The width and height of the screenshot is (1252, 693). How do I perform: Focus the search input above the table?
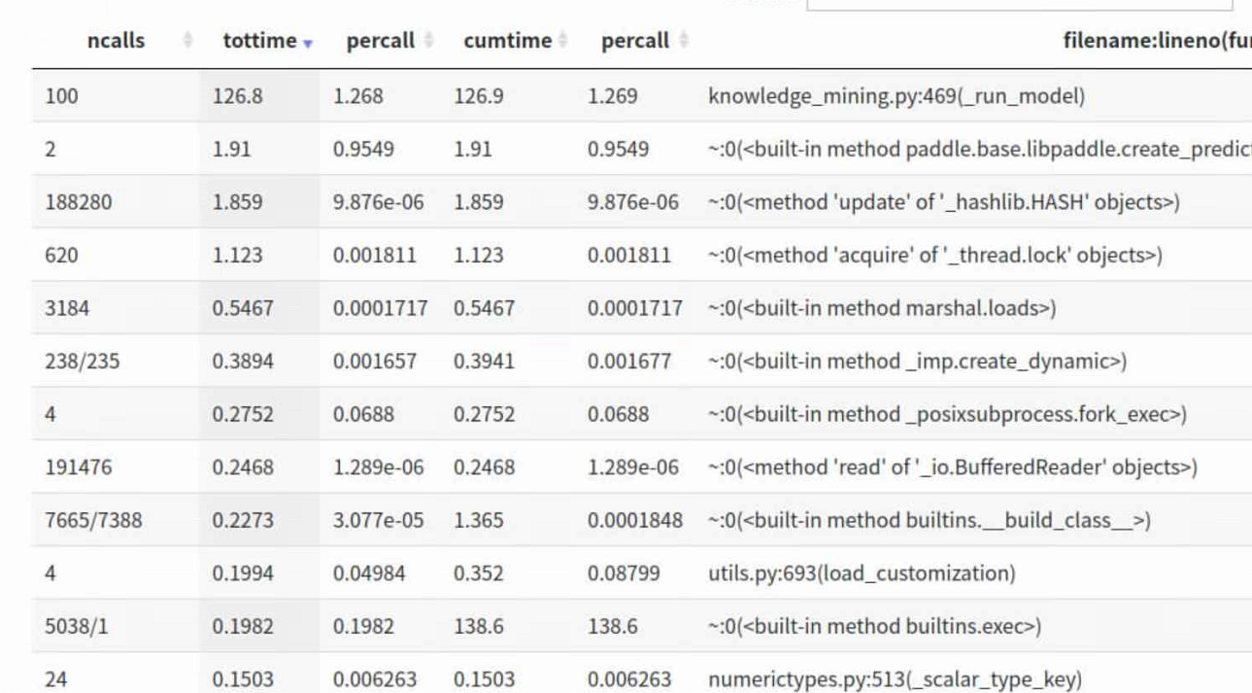(x=1020, y=4)
